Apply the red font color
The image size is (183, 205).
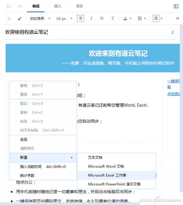pos(125,18)
